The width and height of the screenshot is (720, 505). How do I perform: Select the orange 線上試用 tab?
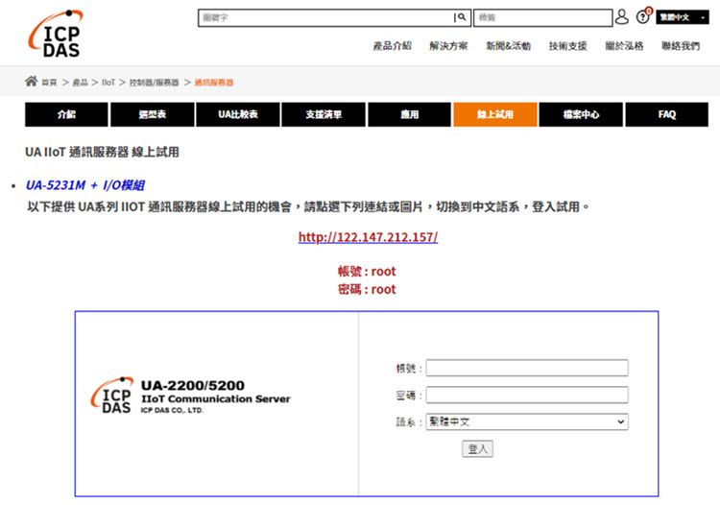(495, 114)
